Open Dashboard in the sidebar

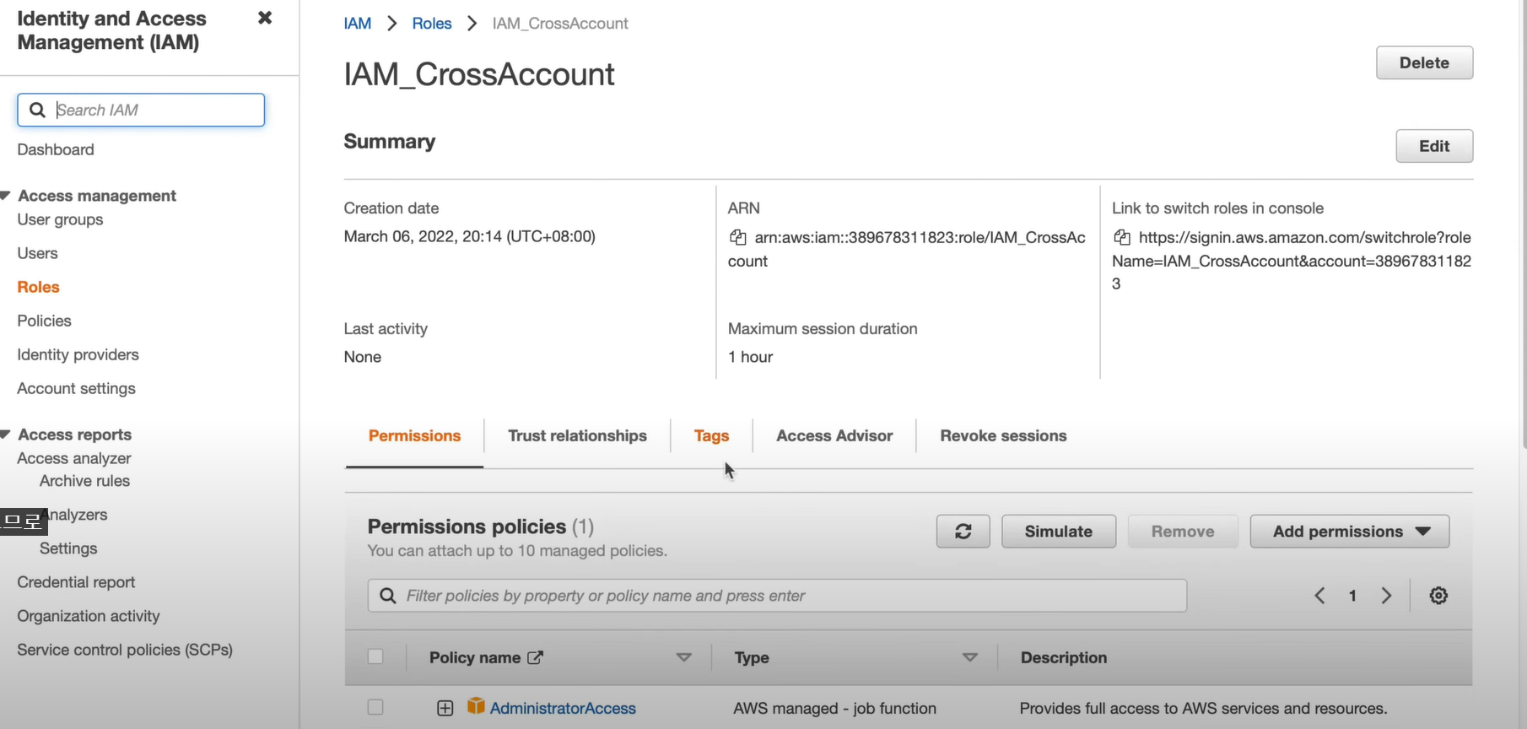[x=56, y=149]
